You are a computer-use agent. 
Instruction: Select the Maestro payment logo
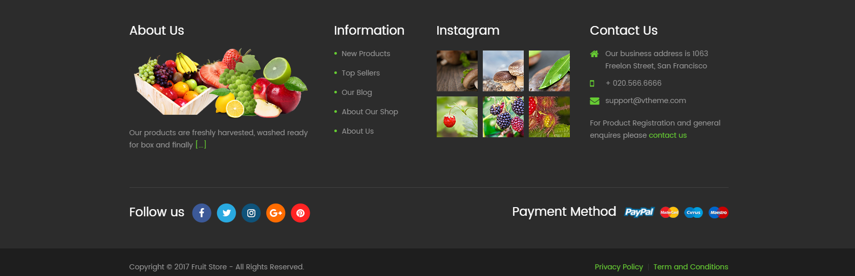pyautogui.click(x=718, y=212)
